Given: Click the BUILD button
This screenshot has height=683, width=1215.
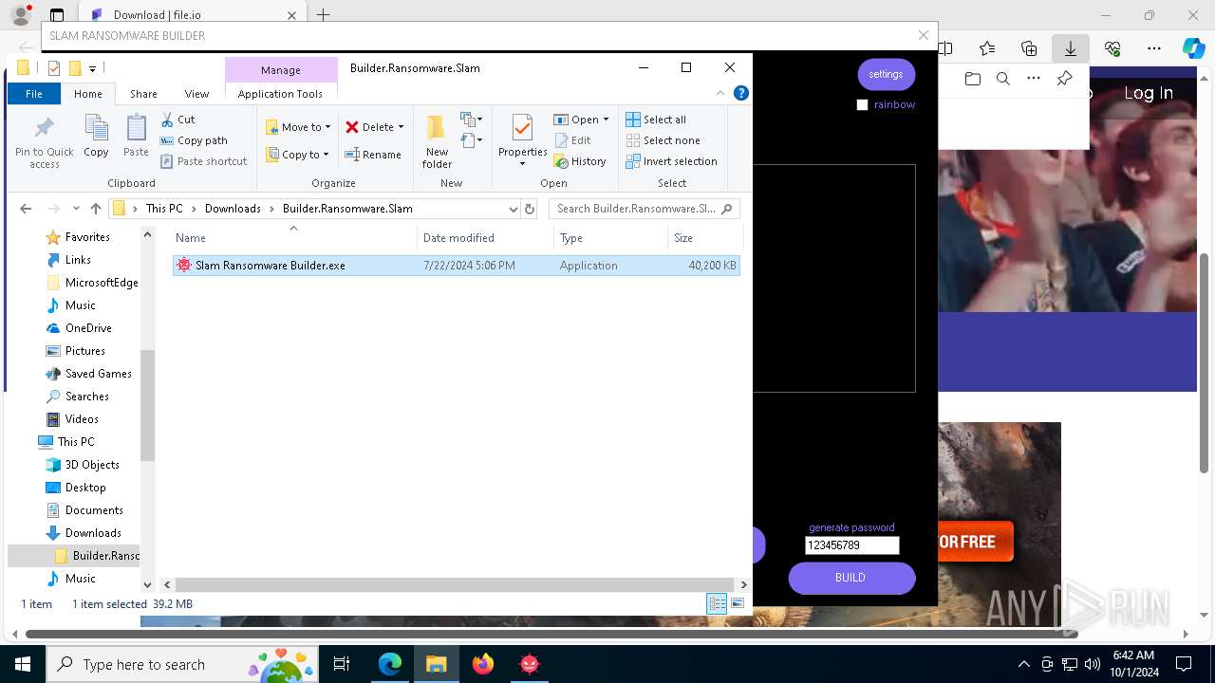Looking at the screenshot, I should tap(850, 578).
